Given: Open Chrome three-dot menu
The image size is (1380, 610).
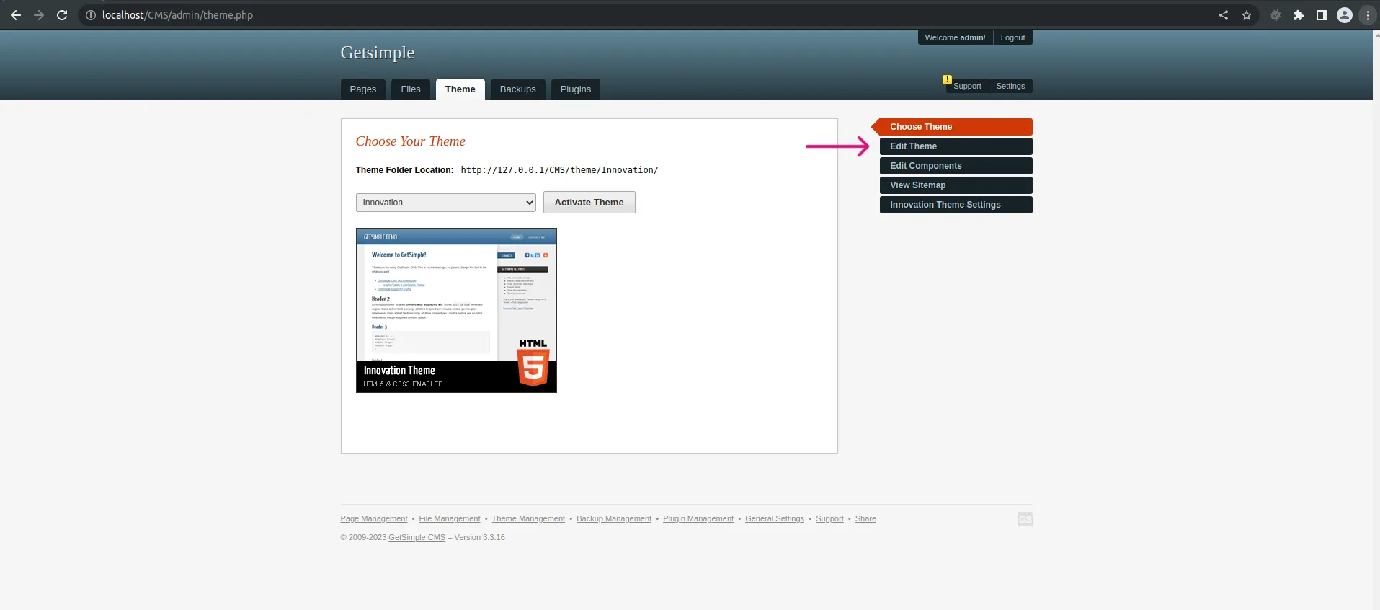Looking at the screenshot, I should tap(1368, 15).
